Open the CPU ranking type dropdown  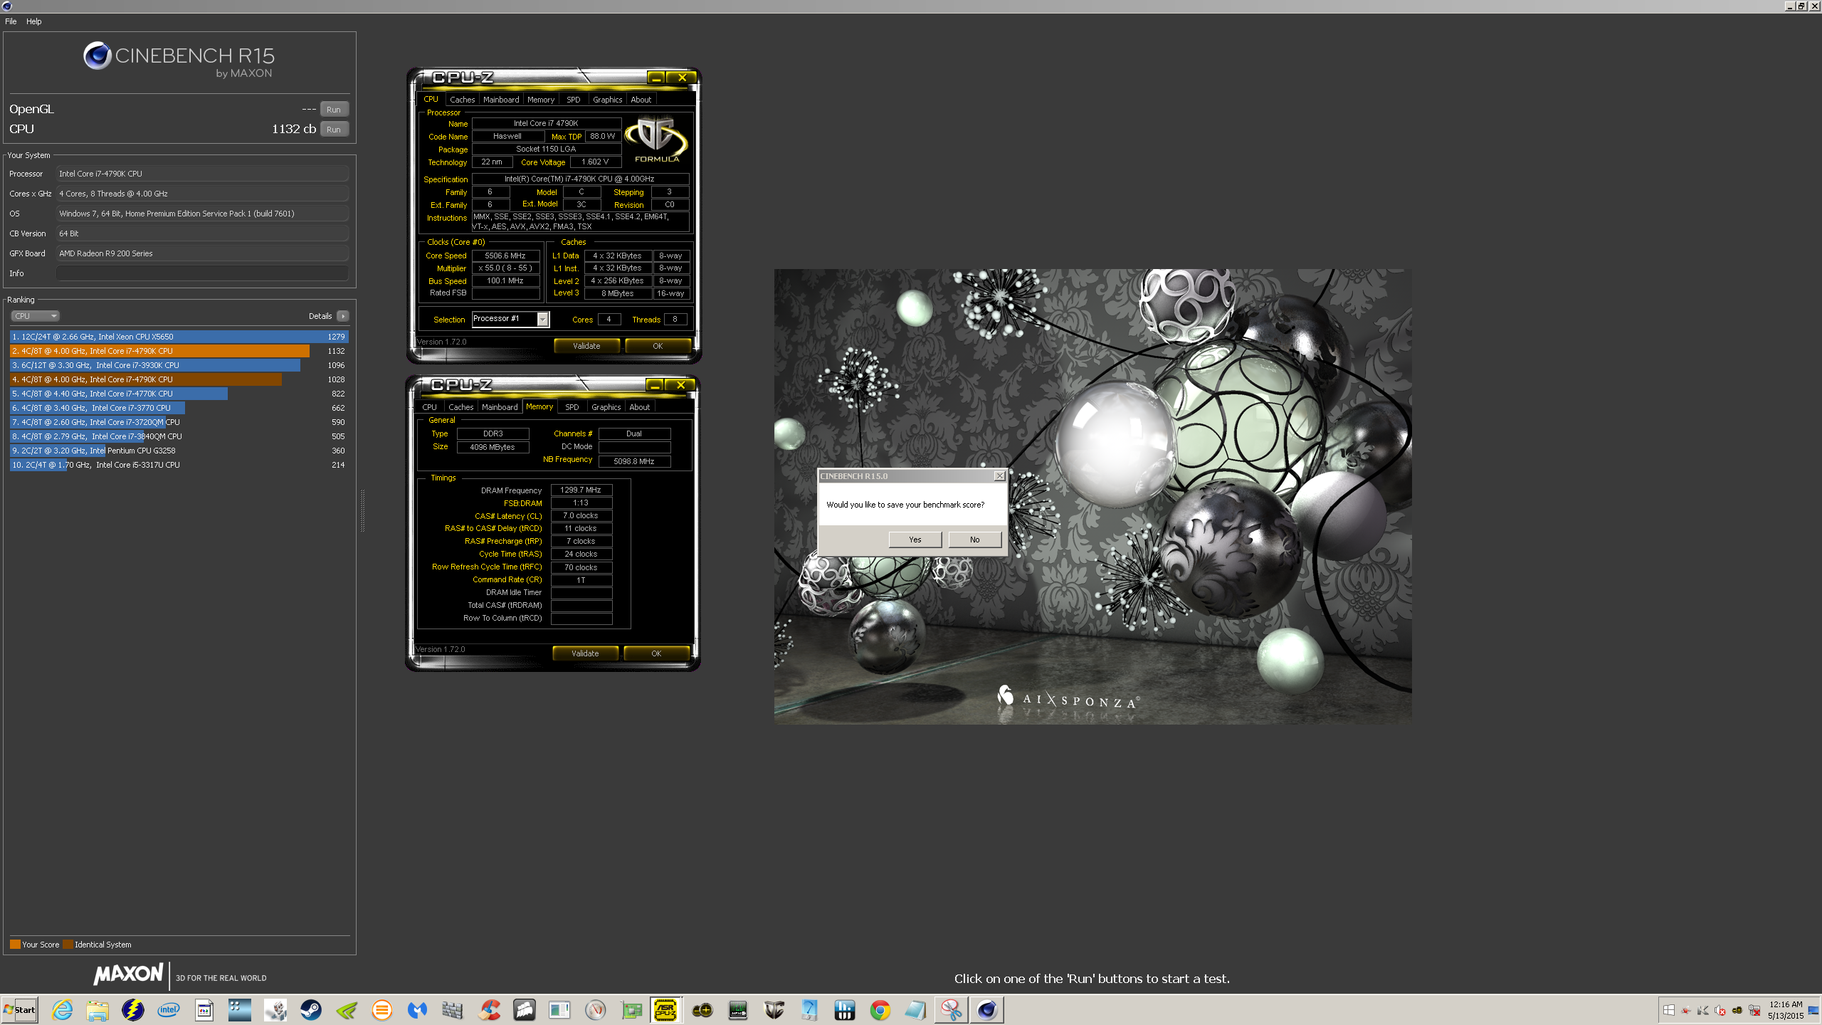pyautogui.click(x=35, y=316)
